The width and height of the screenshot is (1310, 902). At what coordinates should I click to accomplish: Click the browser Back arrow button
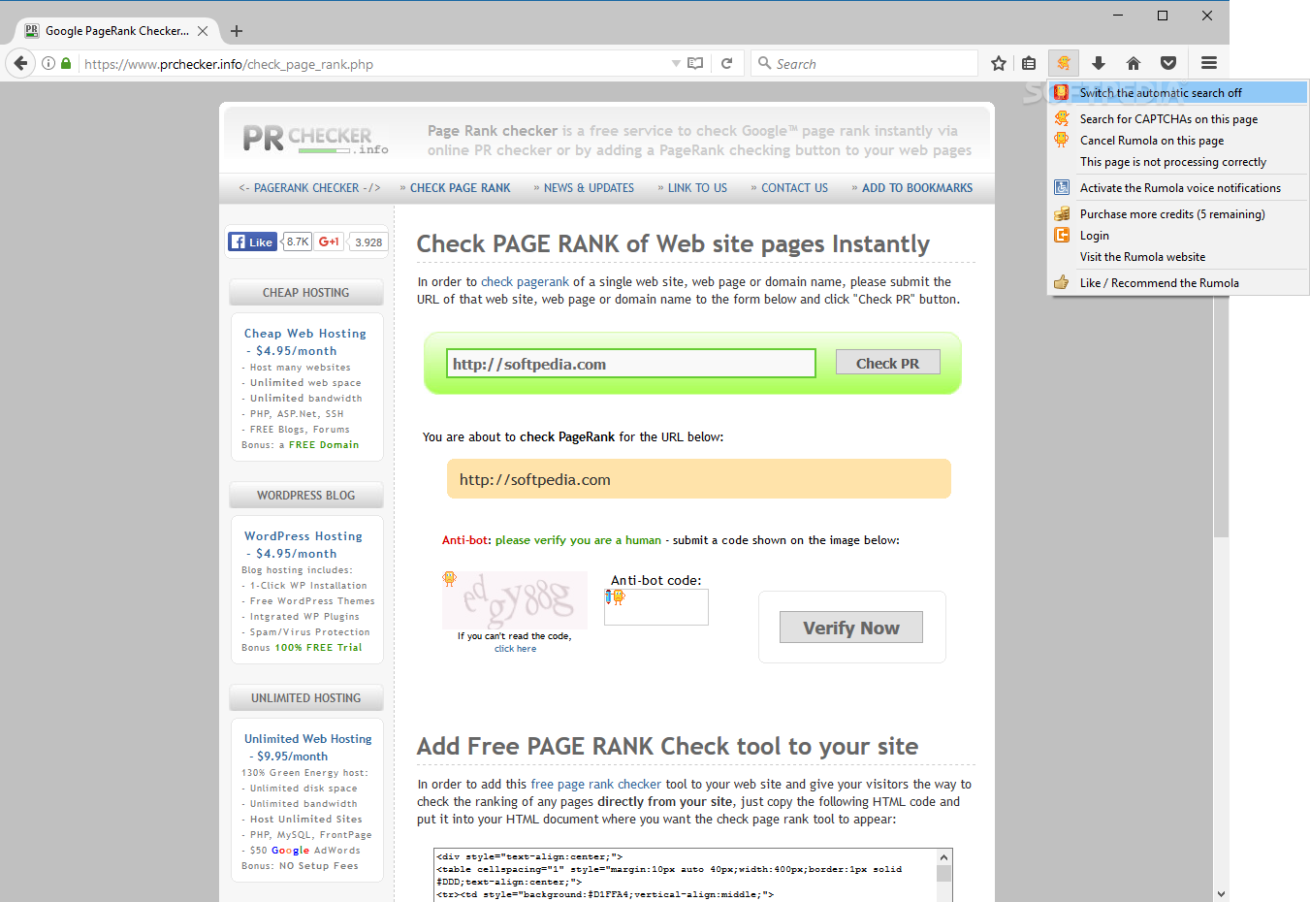(20, 63)
